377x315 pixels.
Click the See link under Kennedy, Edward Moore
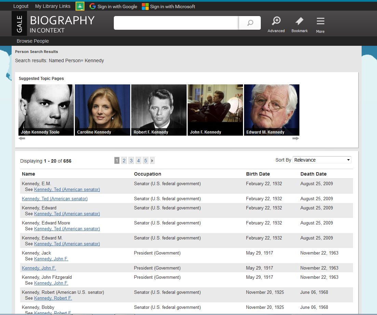tap(67, 229)
